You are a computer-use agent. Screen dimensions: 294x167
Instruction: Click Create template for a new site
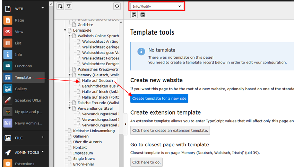159,98
